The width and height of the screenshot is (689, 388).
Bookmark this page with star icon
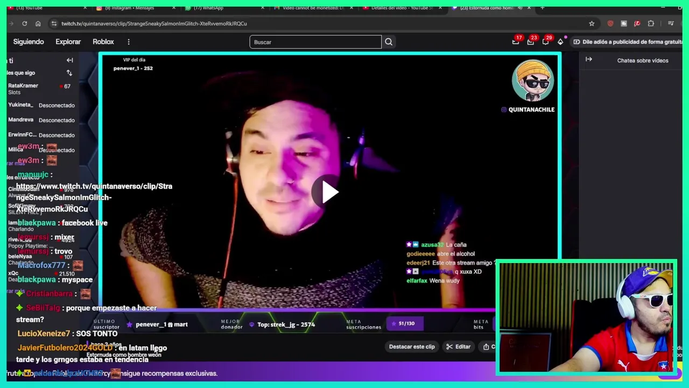(x=592, y=23)
